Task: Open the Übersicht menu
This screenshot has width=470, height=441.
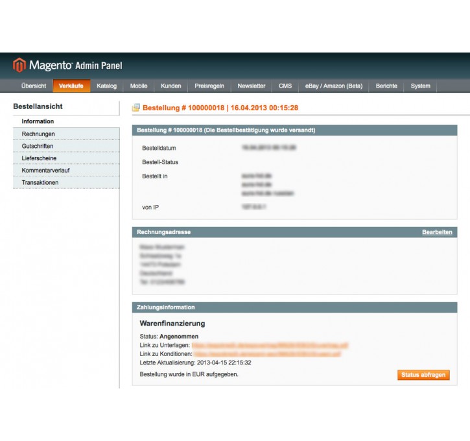Action: [34, 86]
